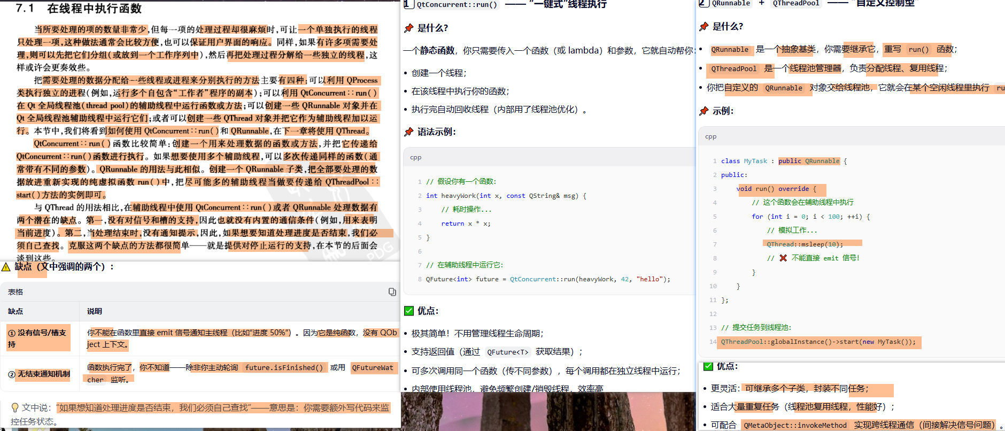This screenshot has width=1005, height=431.
Task: Click the code line int heavyWork(int x, ...)
Action: [506, 196]
